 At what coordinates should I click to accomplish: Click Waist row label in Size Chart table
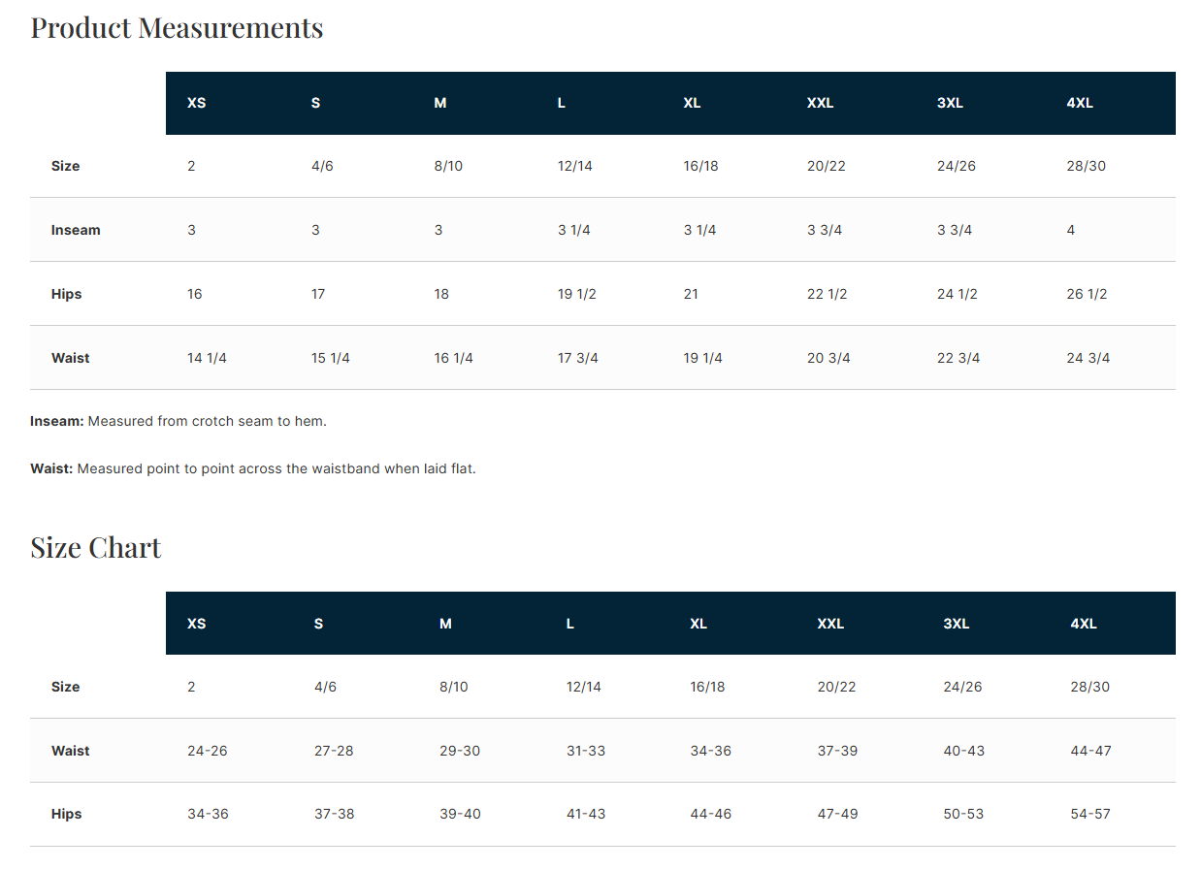tap(70, 751)
